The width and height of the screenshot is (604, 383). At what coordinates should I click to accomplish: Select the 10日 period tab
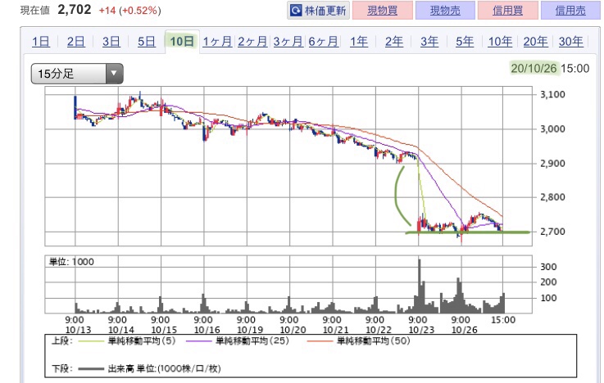182,41
